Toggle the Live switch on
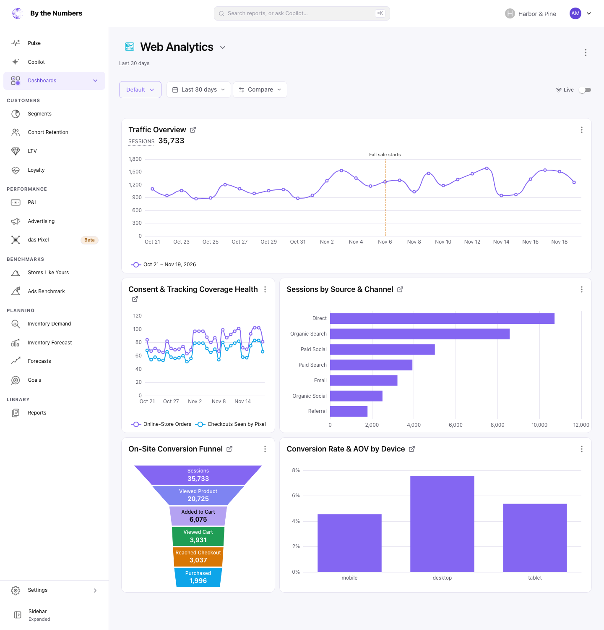The image size is (604, 630). point(585,90)
